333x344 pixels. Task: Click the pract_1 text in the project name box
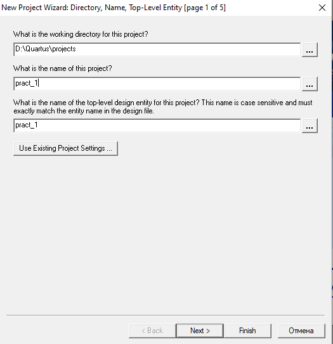point(27,83)
